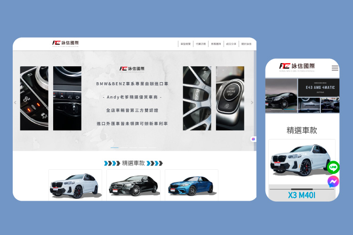This screenshot has width=353, height=235.
Task: Open the 代購流程 menu item
Action: (x=201, y=44)
